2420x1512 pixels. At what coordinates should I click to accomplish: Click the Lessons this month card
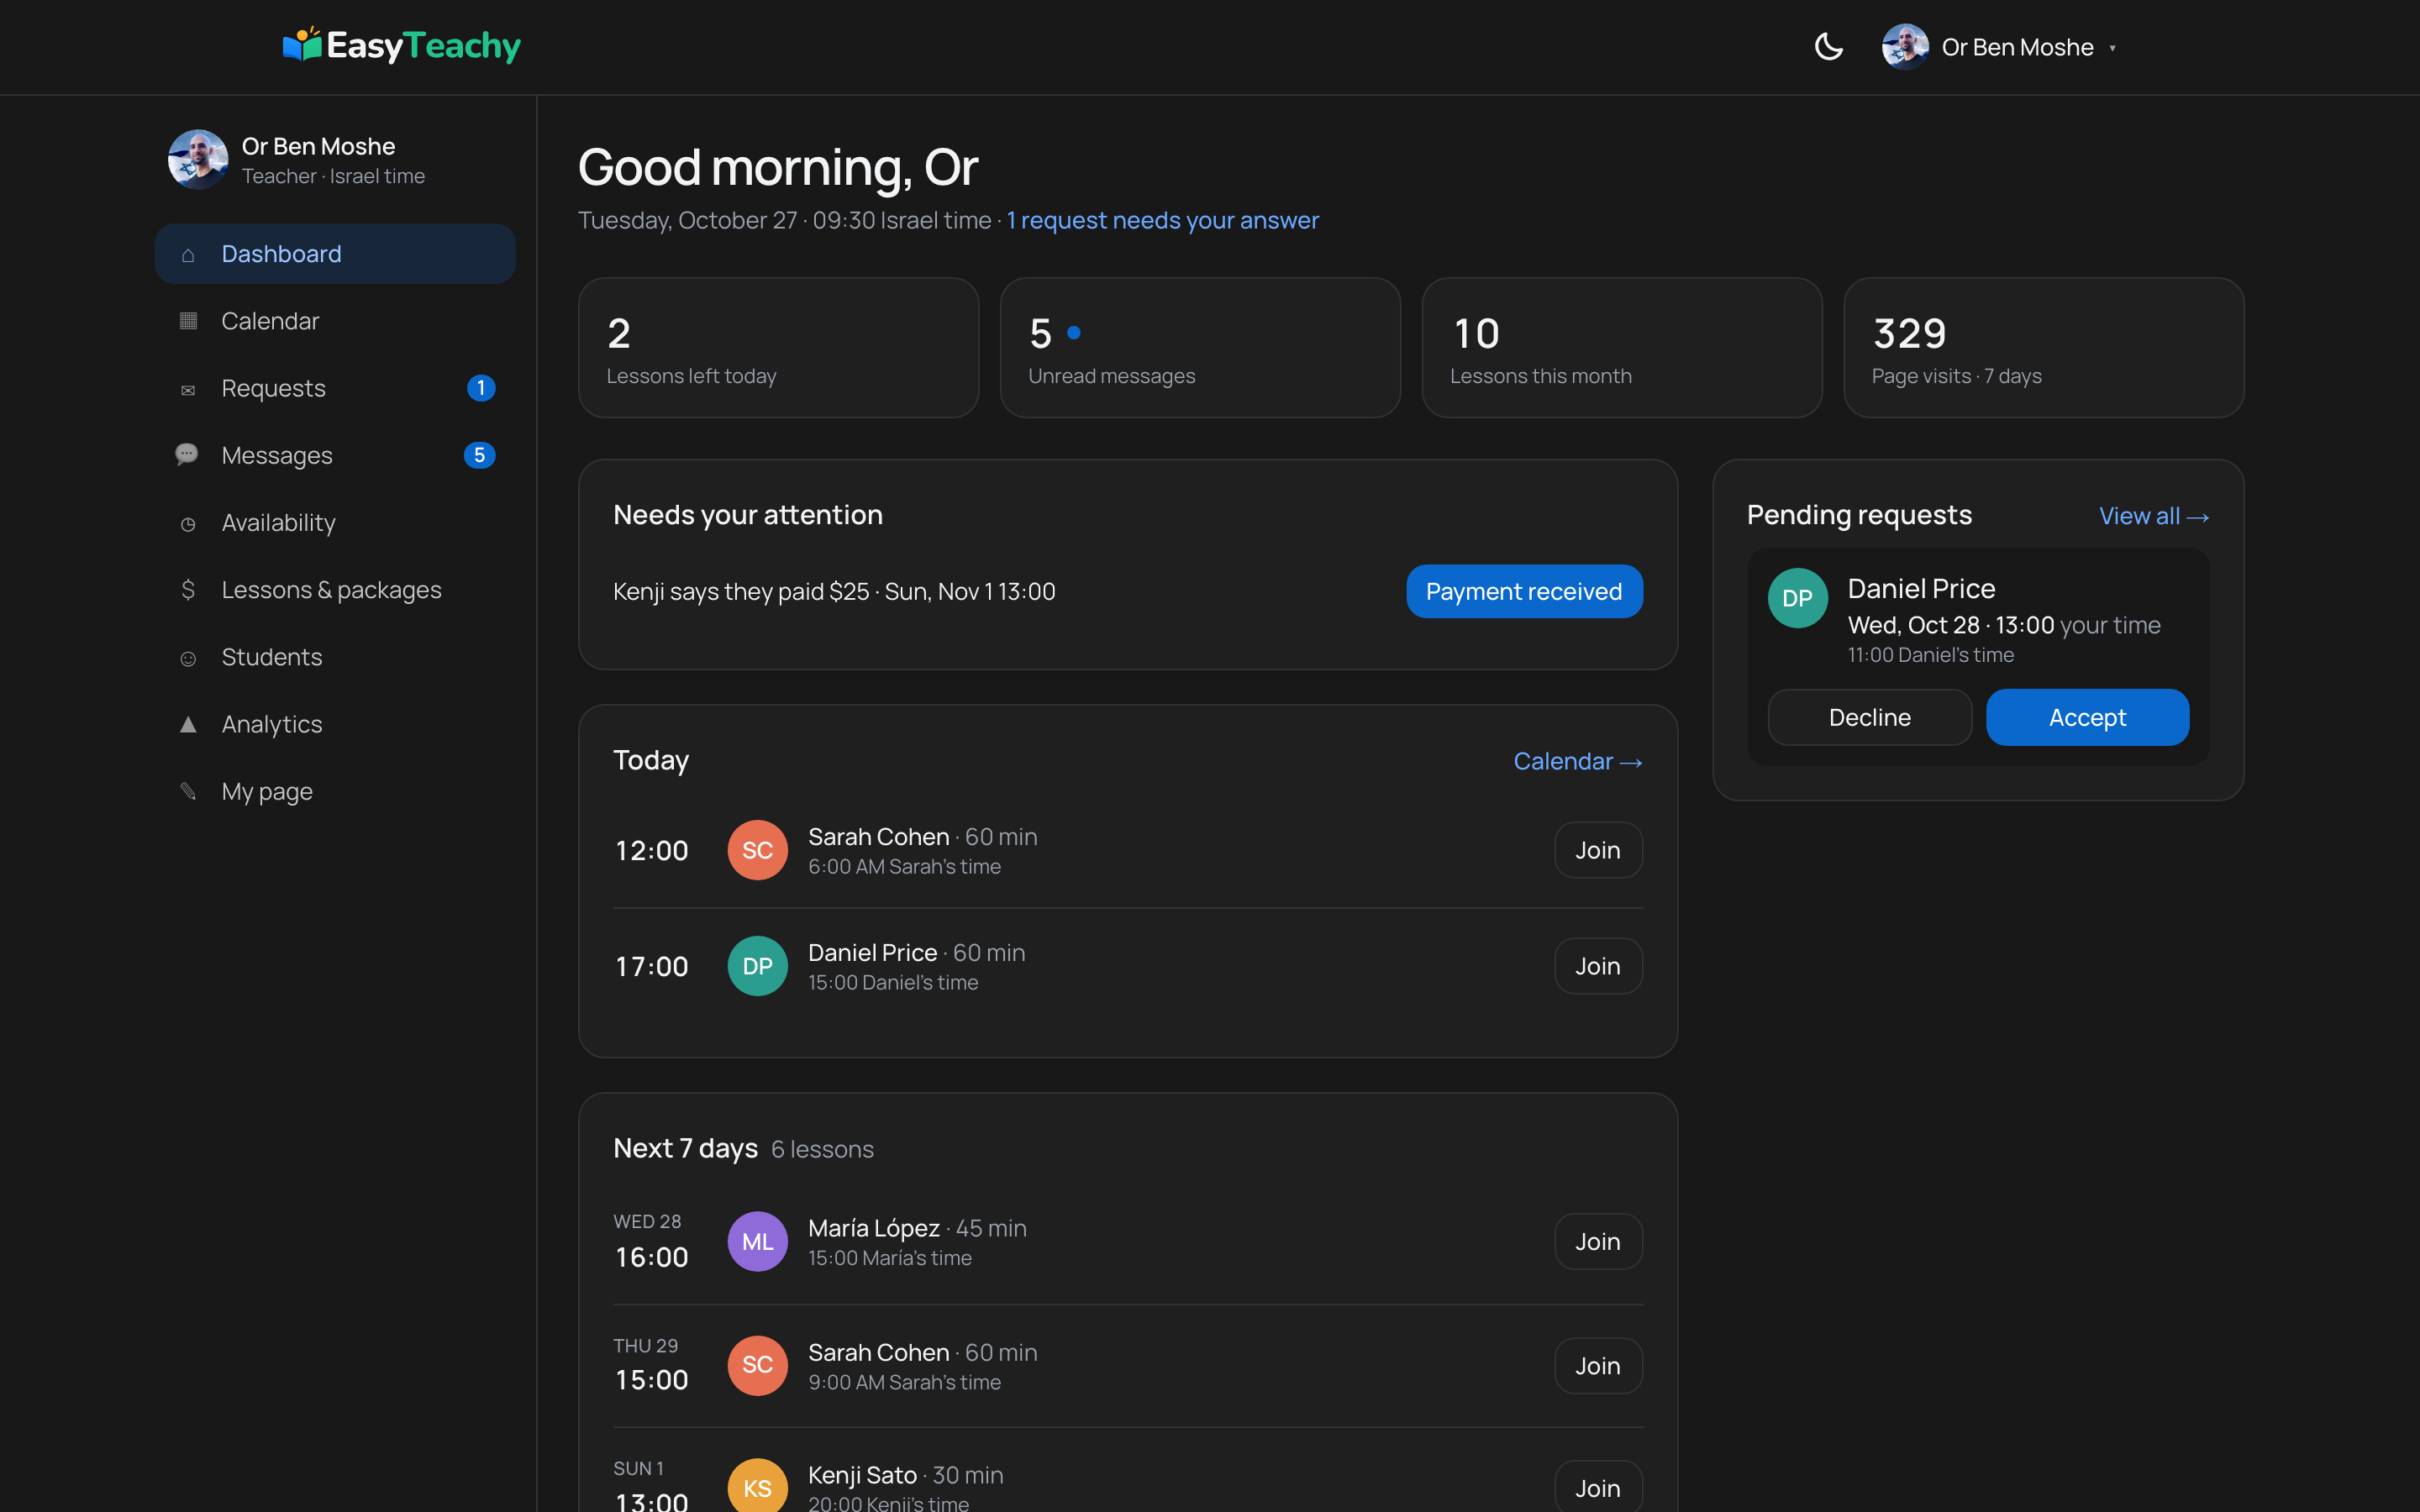(1622, 348)
